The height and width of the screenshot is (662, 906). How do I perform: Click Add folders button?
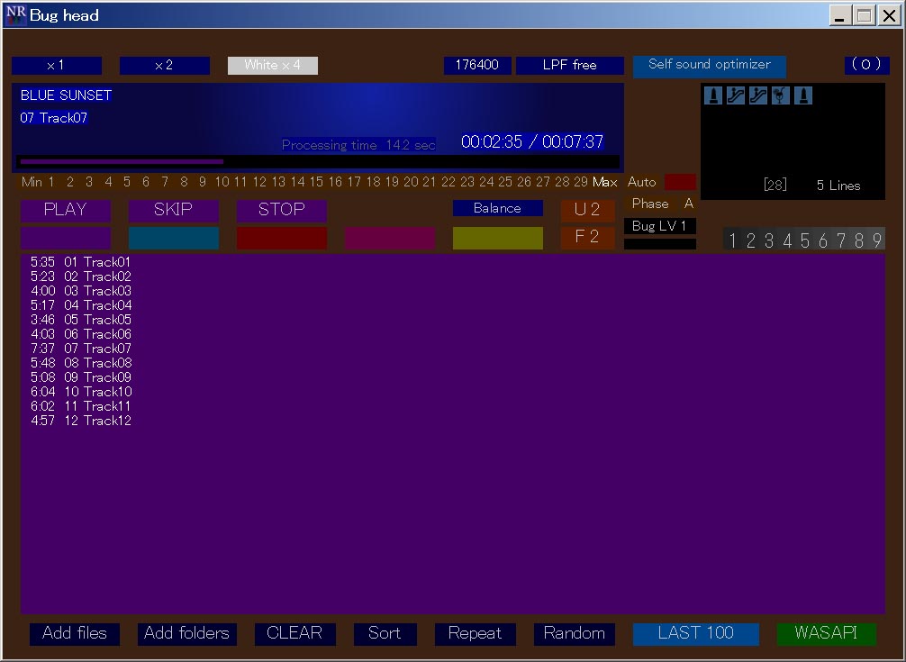pos(186,633)
